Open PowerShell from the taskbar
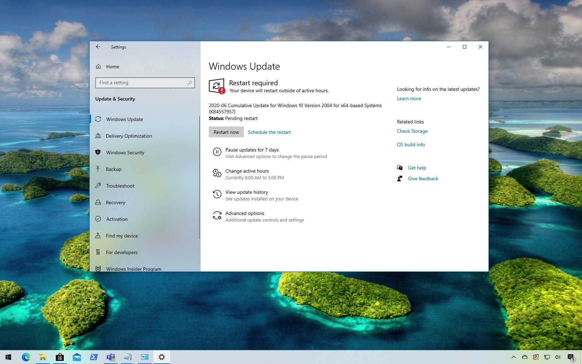 [x=94, y=357]
